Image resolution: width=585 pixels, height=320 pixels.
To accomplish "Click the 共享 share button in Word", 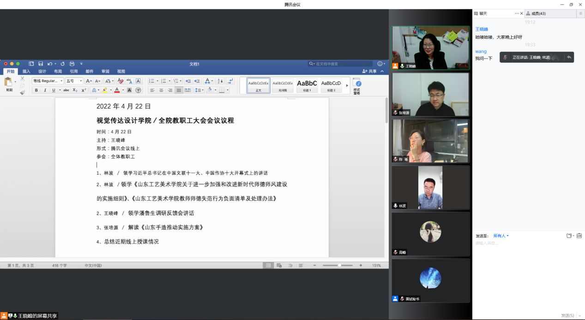I will [369, 71].
